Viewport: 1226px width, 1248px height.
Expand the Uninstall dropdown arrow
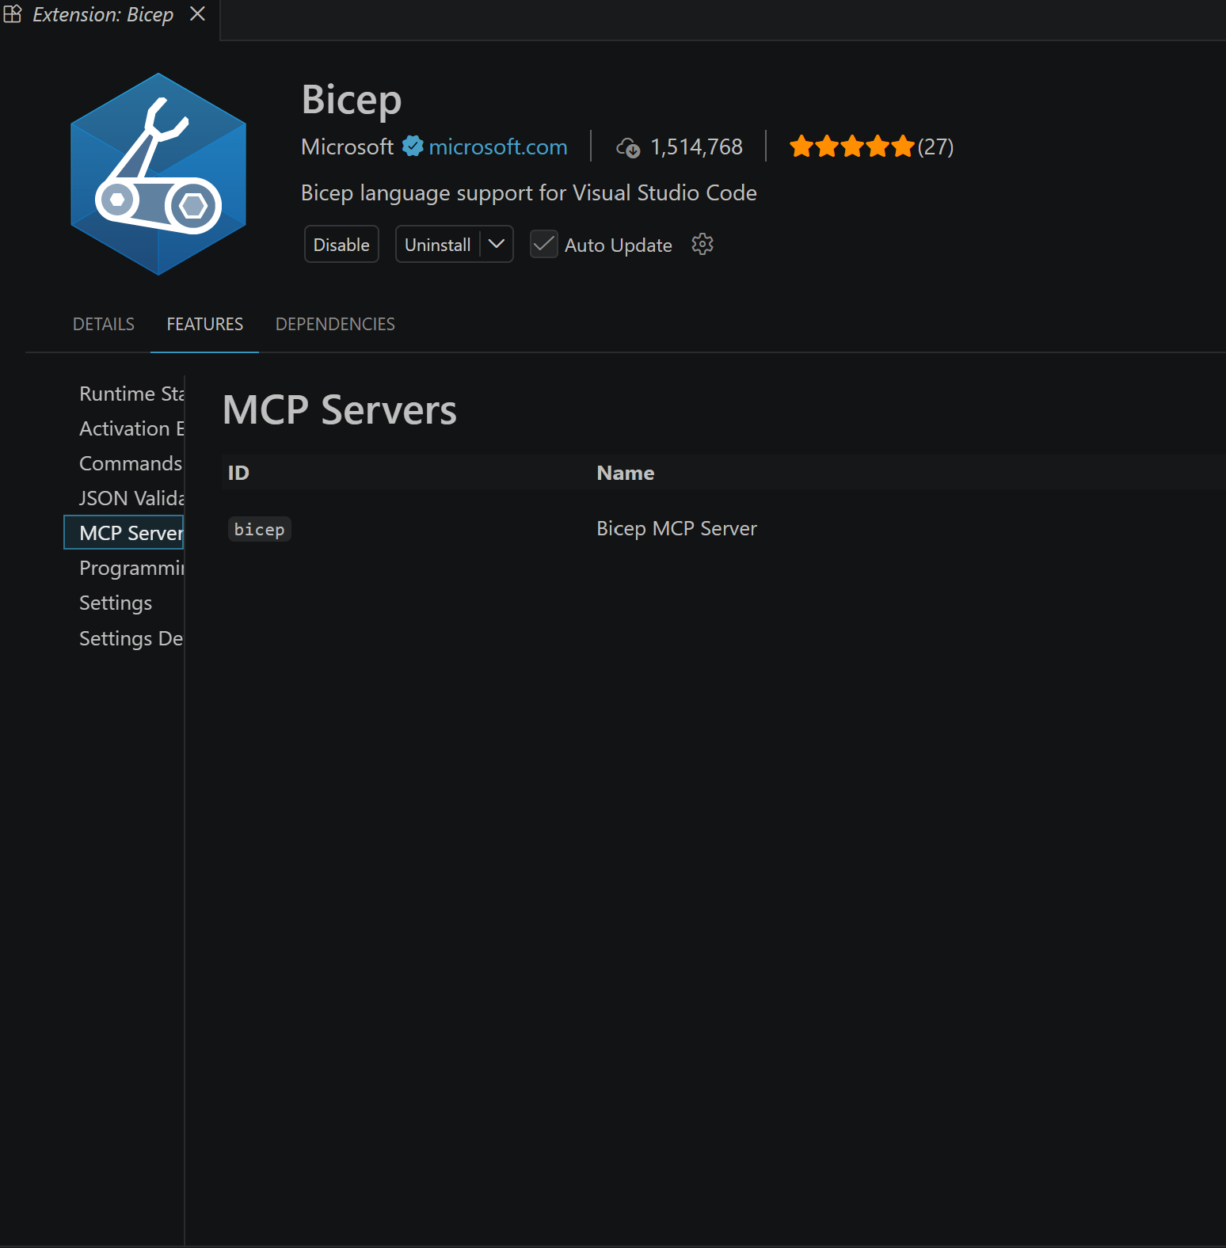point(497,245)
